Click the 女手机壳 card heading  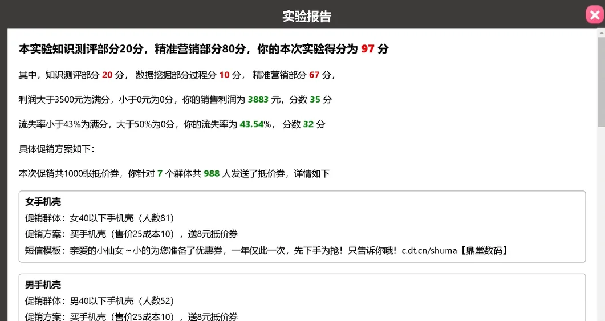click(43, 201)
